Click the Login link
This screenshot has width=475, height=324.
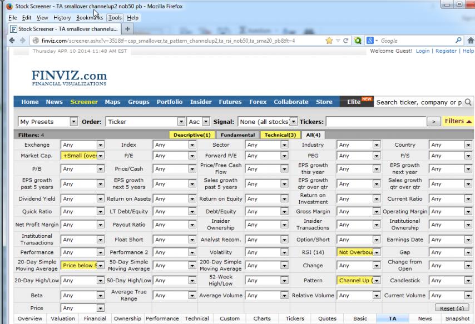point(423,51)
